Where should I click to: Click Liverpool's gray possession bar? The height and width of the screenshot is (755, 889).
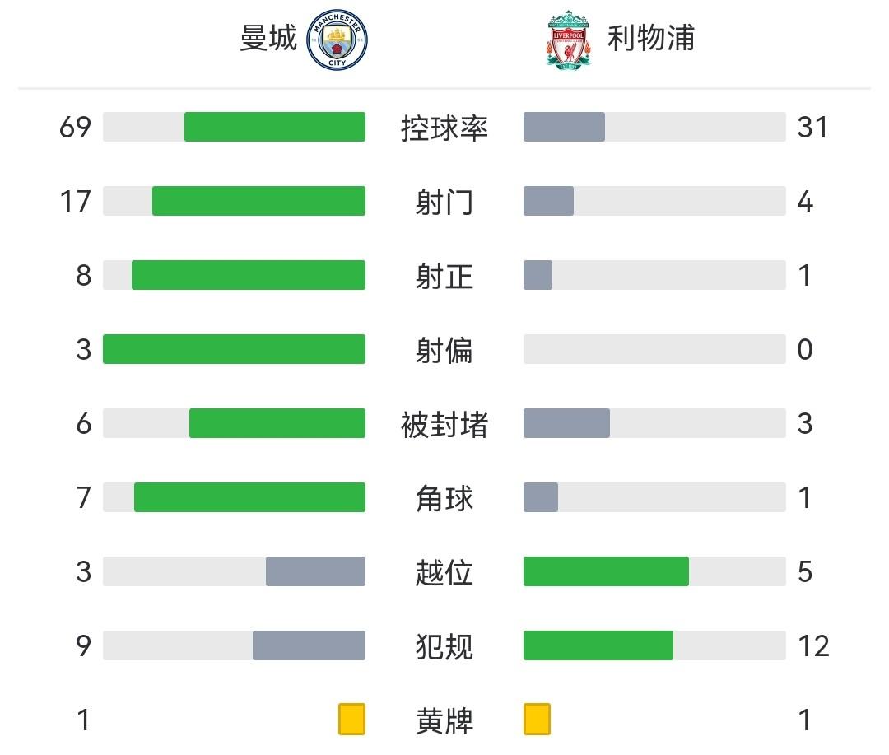(x=564, y=127)
